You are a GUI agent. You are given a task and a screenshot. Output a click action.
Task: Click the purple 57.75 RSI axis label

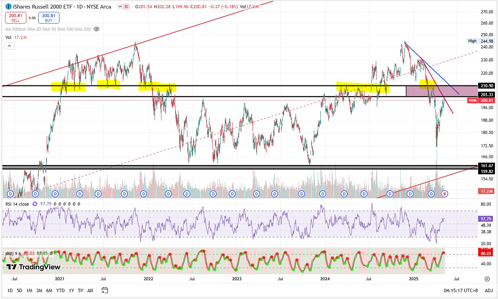[x=486, y=219]
